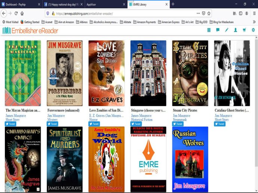Open the user account icon
The height and width of the screenshot is (193, 258).
click(236, 30)
